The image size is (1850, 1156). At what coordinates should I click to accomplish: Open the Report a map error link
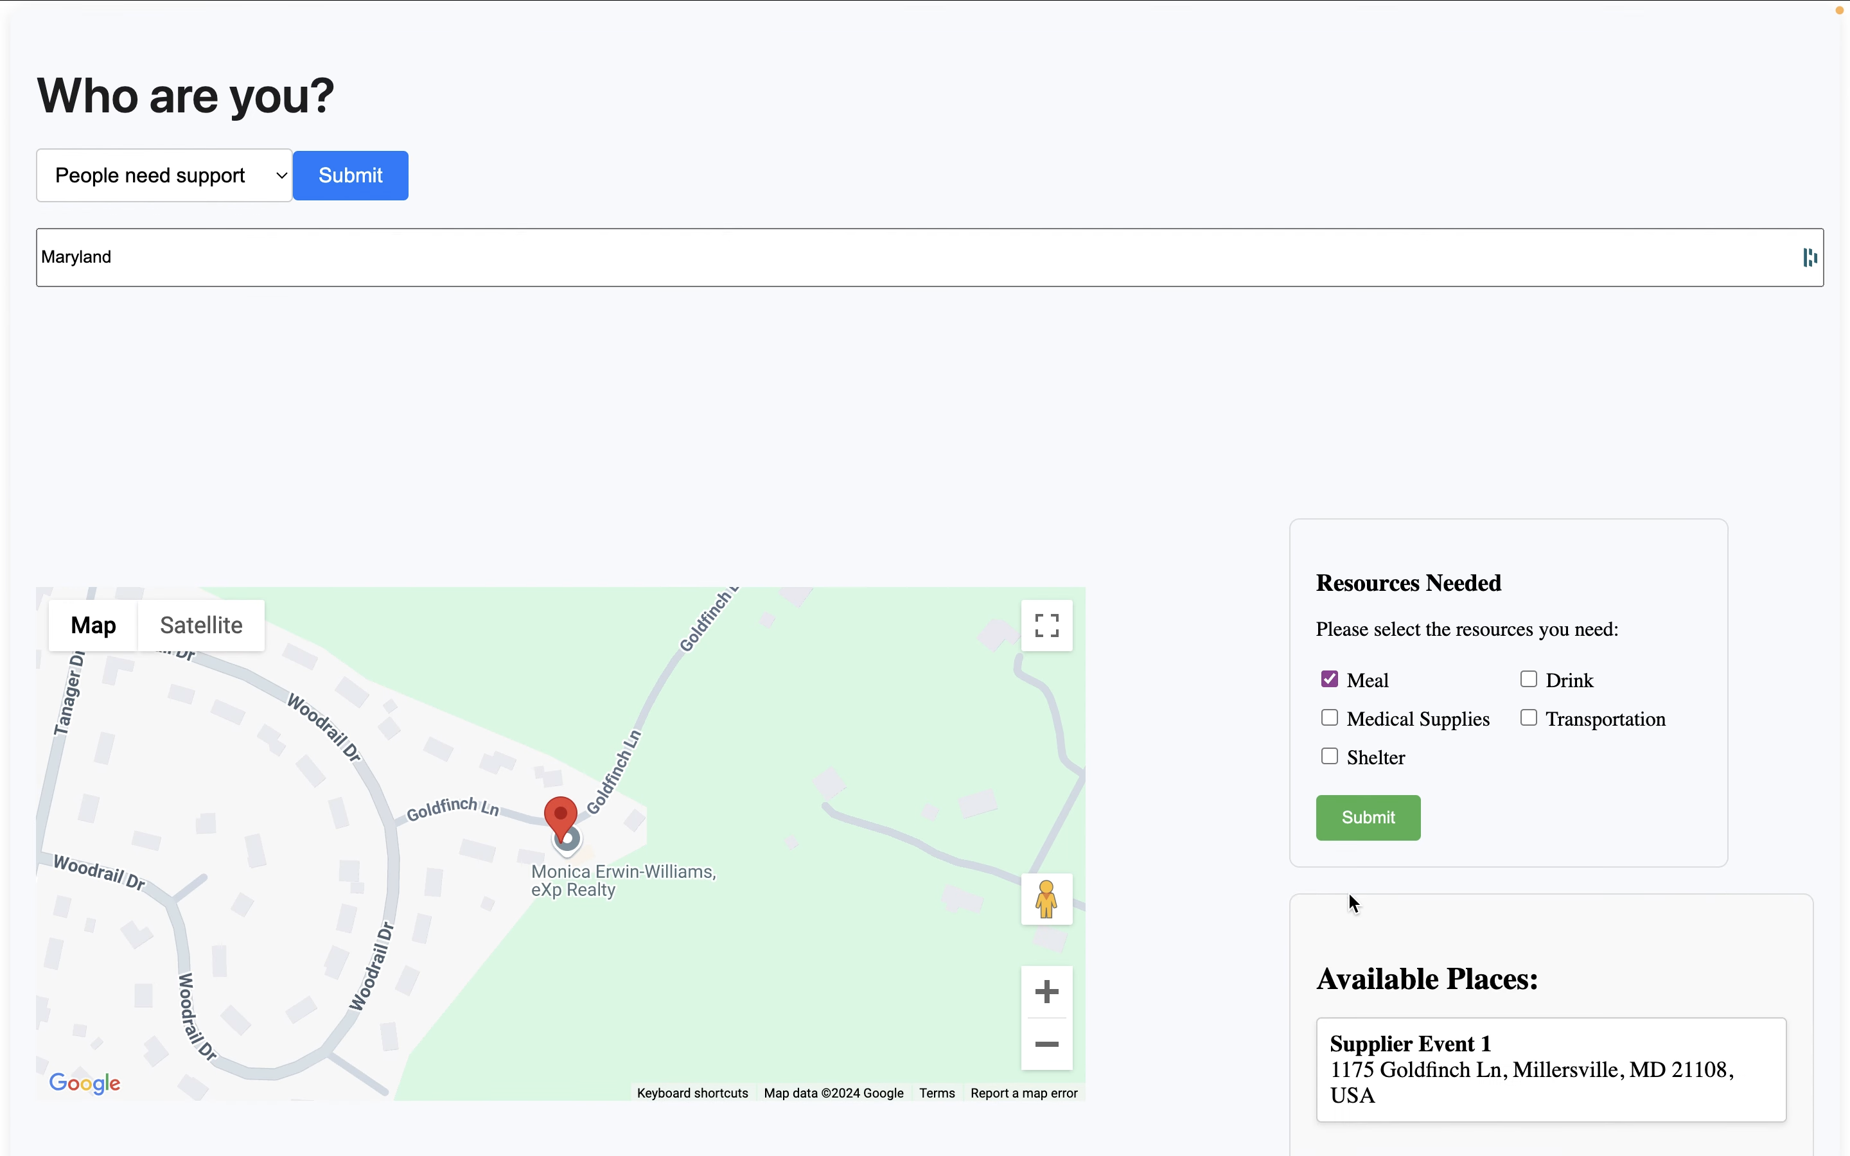[1024, 1093]
